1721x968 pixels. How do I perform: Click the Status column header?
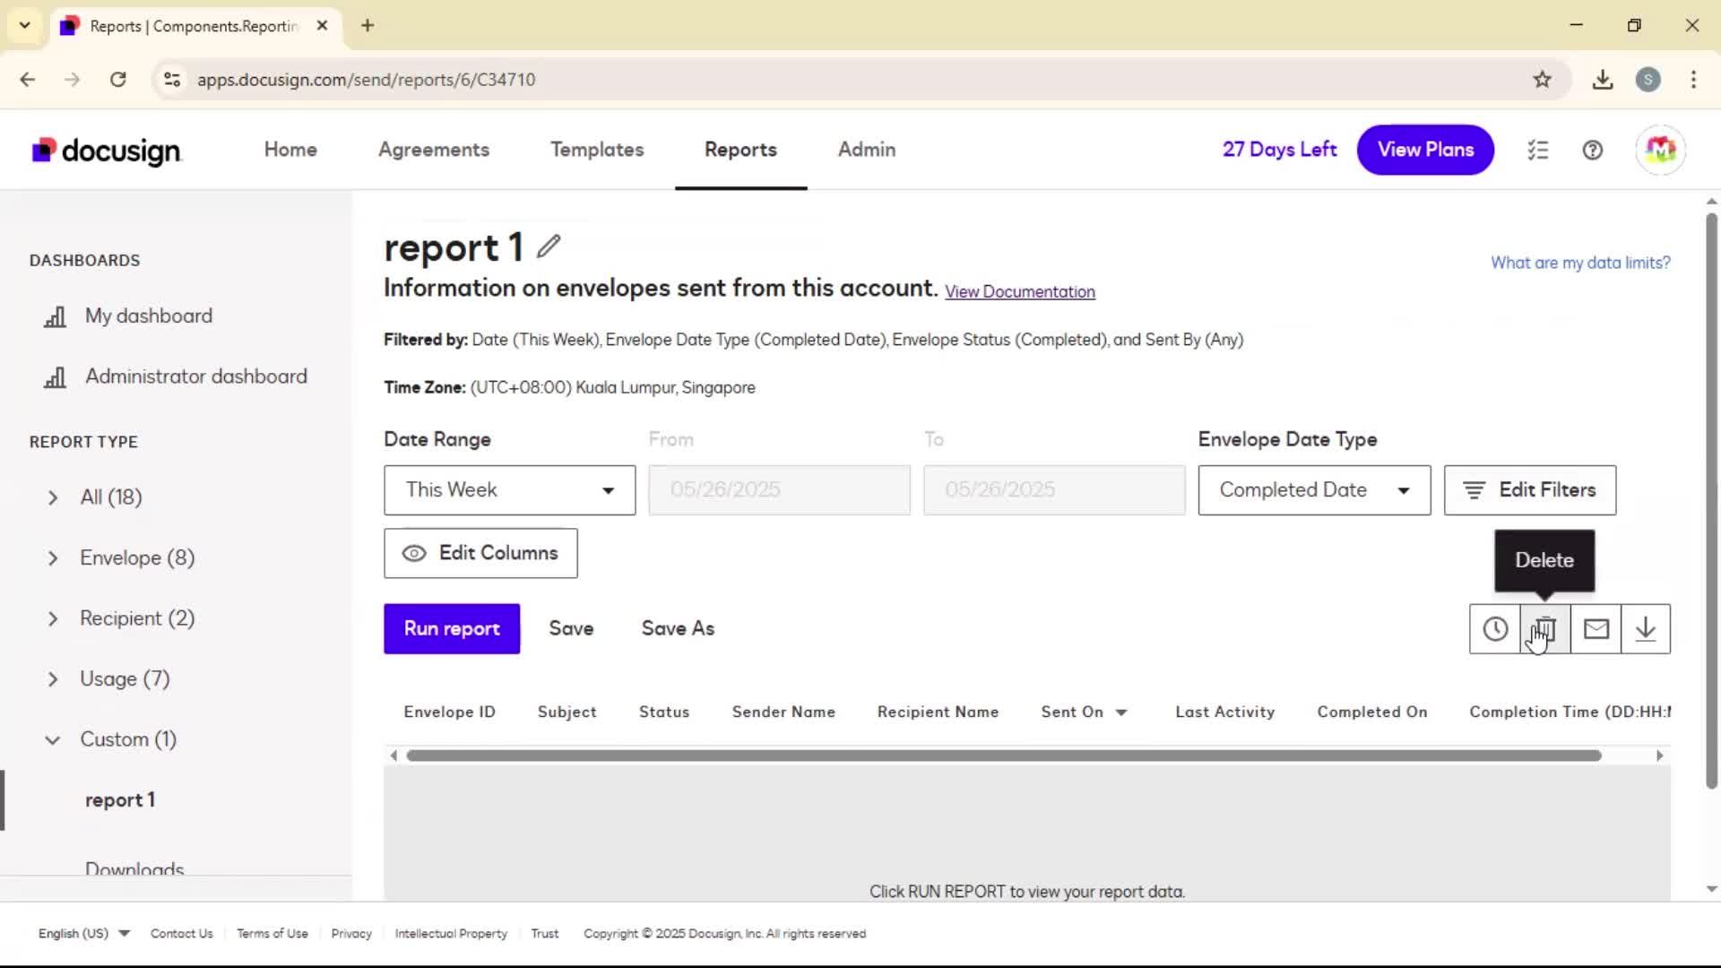664,713
